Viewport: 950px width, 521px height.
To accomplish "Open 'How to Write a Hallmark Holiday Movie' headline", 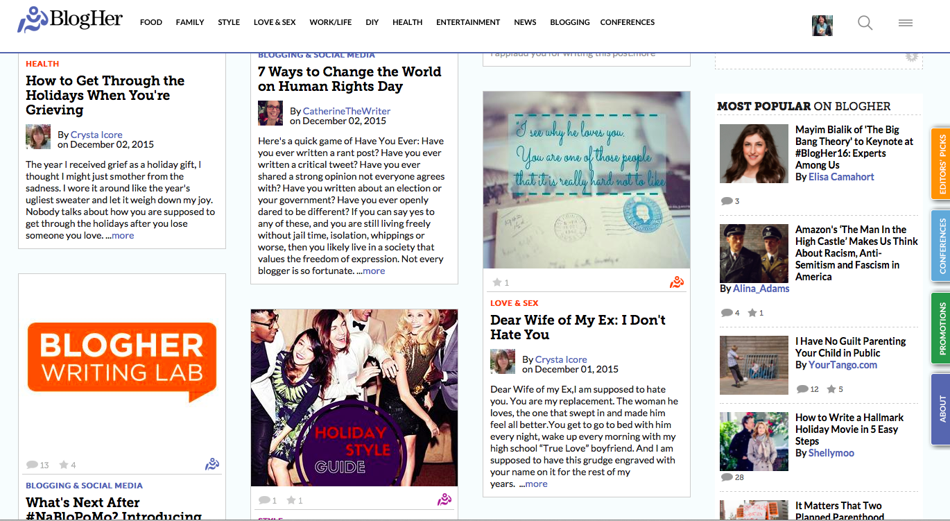I will [x=849, y=429].
